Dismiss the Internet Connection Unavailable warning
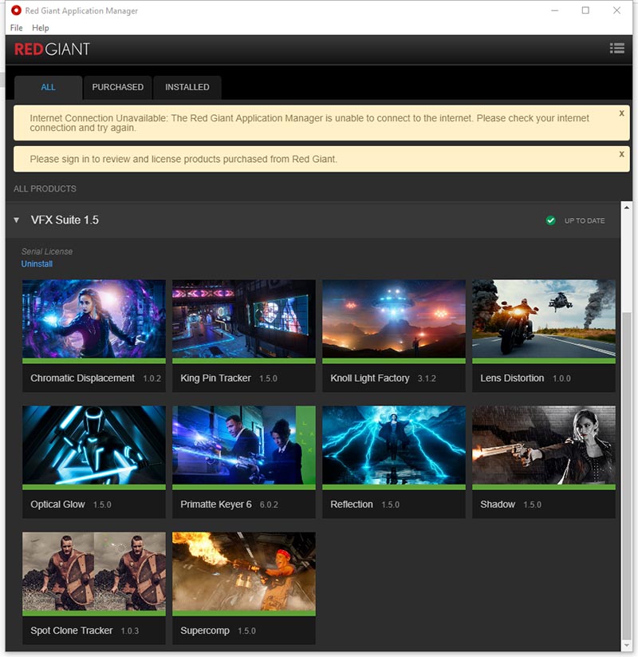638x657 pixels. [621, 113]
